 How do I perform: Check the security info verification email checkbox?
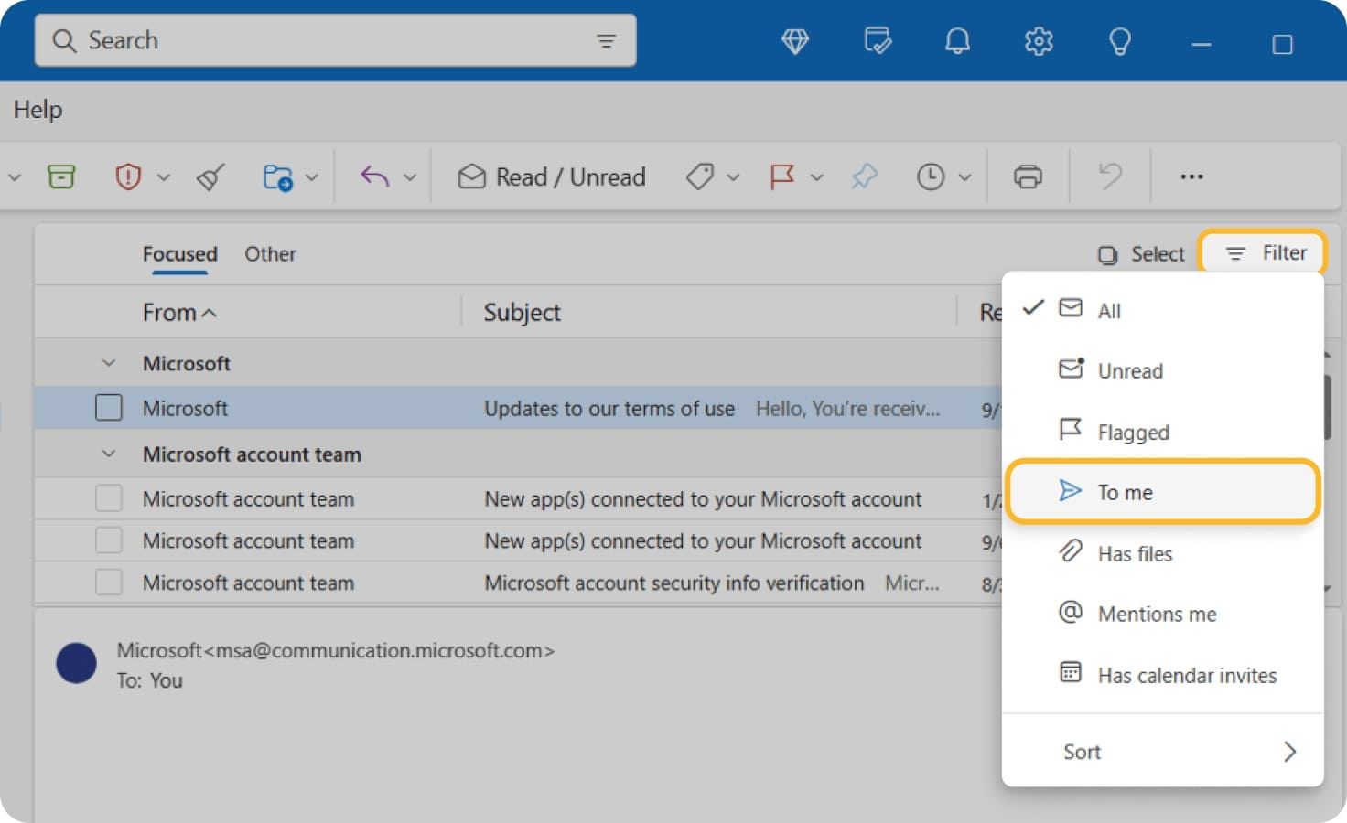click(x=109, y=583)
